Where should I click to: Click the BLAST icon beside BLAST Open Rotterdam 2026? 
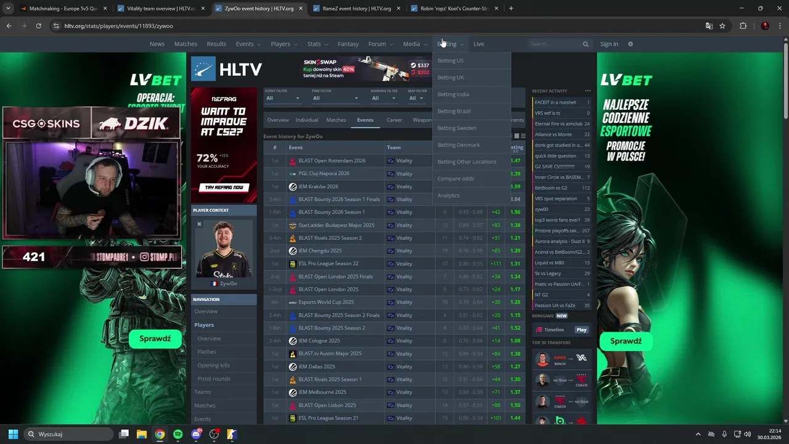293,161
